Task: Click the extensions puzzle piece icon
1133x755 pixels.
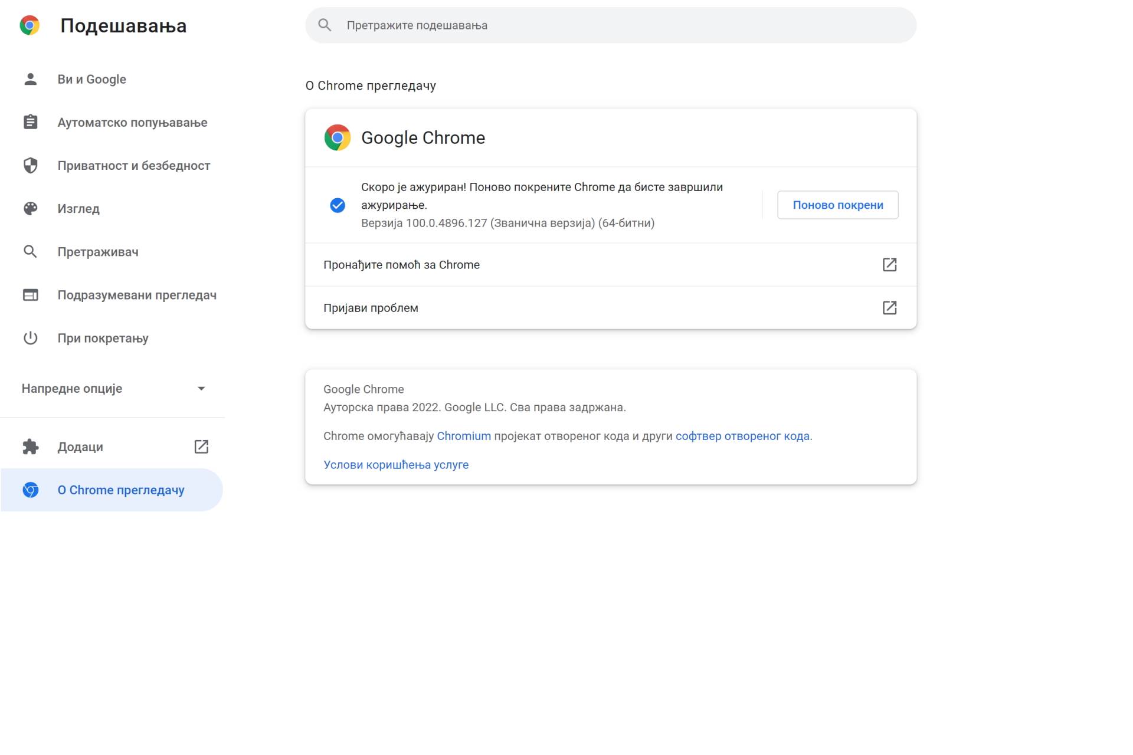Action: 30,447
